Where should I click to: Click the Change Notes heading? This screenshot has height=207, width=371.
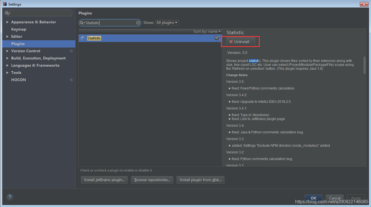pyautogui.click(x=237, y=75)
